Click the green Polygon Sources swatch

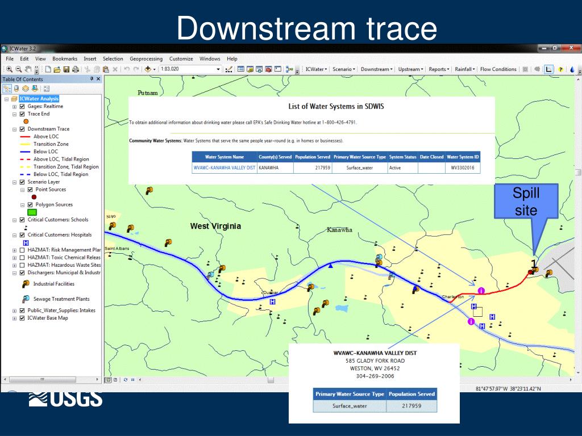[32, 212]
